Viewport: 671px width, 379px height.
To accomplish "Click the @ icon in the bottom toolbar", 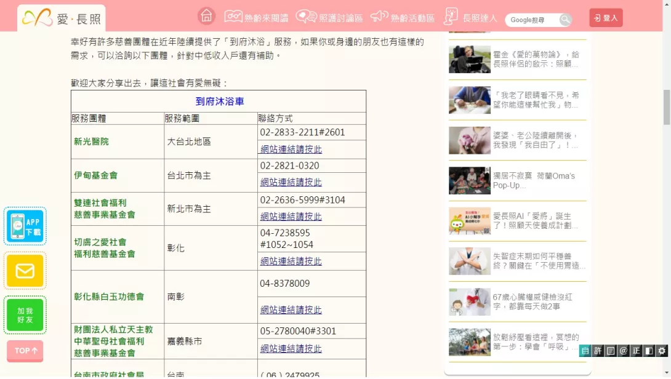I will (x=624, y=351).
